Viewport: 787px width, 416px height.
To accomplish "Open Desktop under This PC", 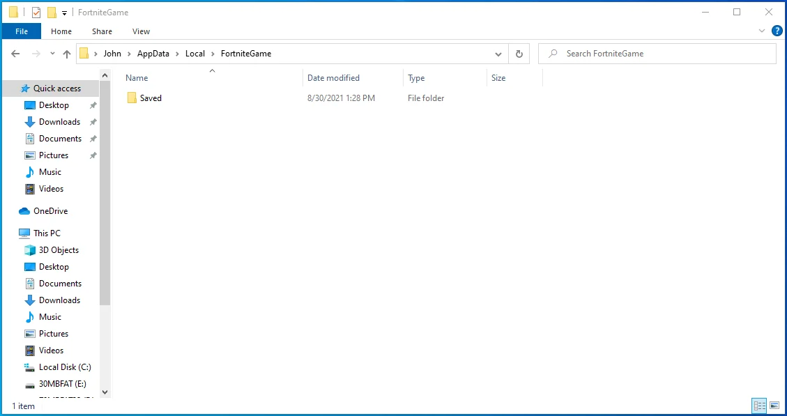I will 54,266.
